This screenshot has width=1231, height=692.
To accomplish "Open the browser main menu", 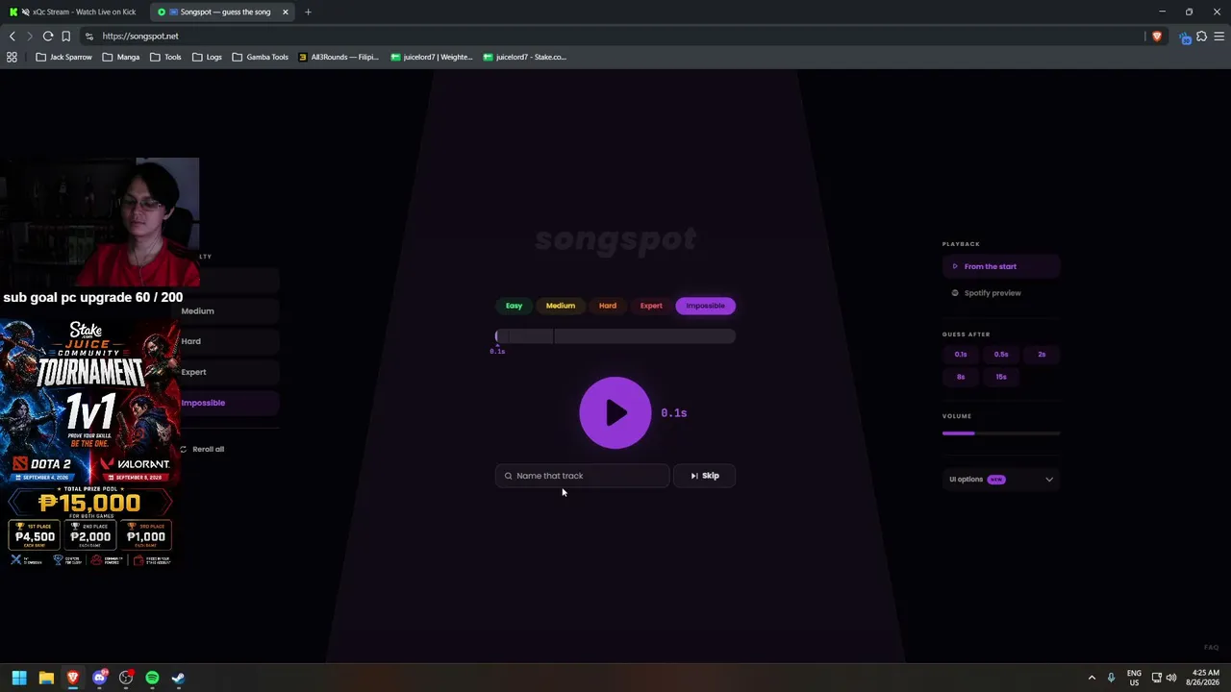I will pyautogui.click(x=1218, y=36).
